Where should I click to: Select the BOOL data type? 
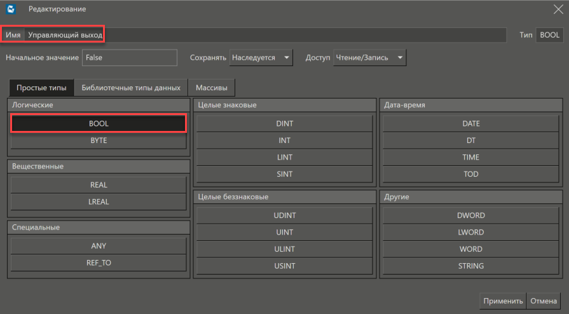pyautogui.click(x=99, y=123)
